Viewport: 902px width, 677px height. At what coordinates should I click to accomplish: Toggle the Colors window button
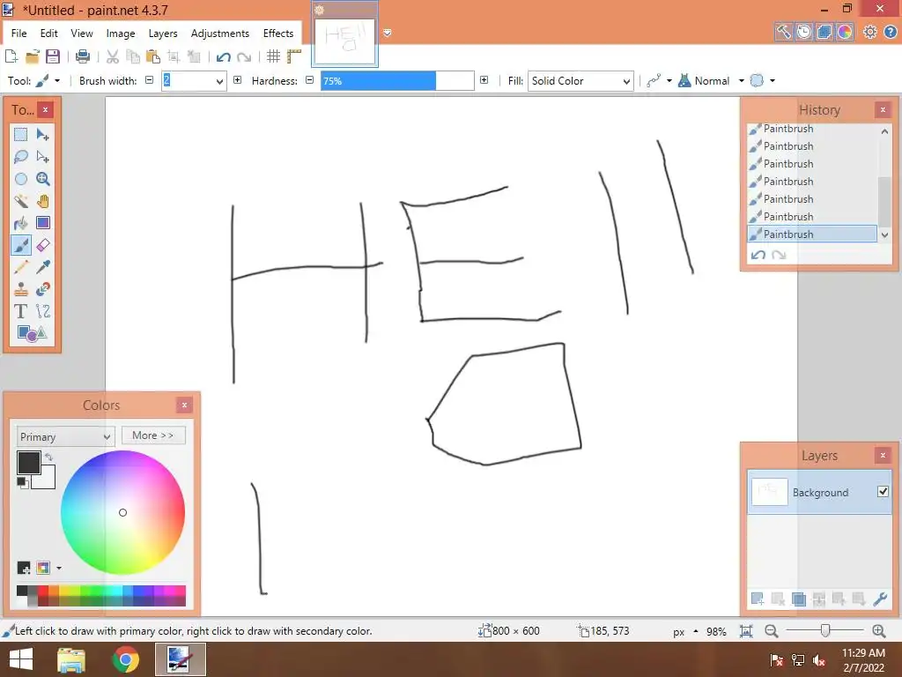[x=845, y=32]
